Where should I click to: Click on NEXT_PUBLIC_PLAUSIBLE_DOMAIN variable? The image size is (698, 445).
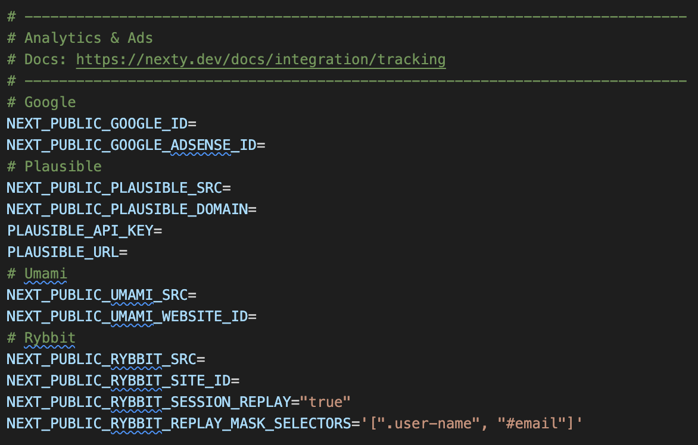127,209
